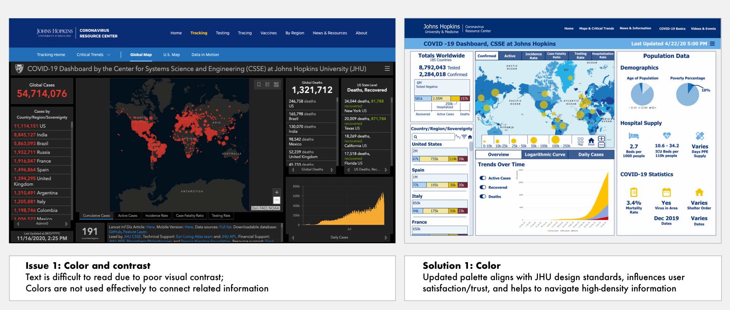The image size is (730, 310).
Task: Open Feature Layer link
Action: (135, 232)
